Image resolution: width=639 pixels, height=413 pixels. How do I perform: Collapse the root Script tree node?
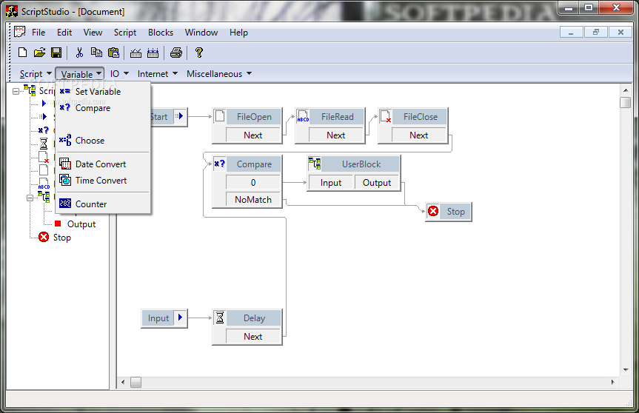click(x=16, y=91)
